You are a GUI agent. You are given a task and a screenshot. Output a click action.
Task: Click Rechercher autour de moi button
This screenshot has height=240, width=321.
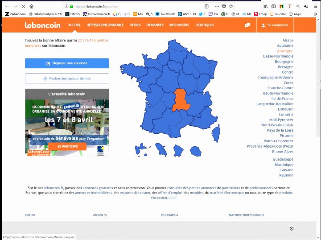tap(67, 79)
